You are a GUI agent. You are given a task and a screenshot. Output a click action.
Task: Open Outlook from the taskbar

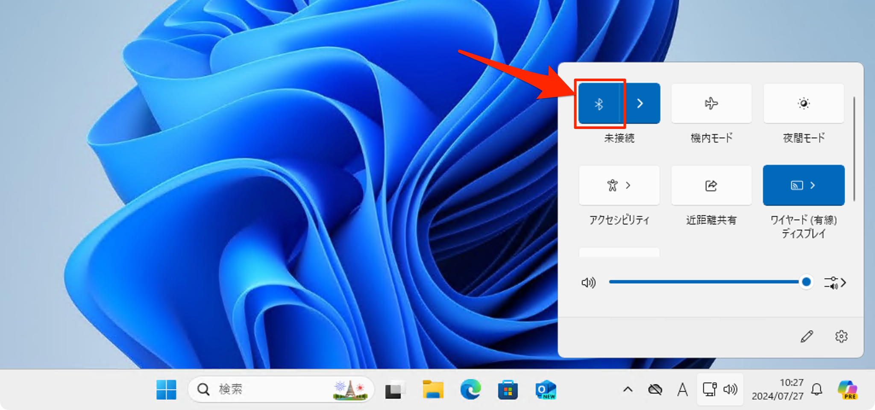tap(545, 389)
